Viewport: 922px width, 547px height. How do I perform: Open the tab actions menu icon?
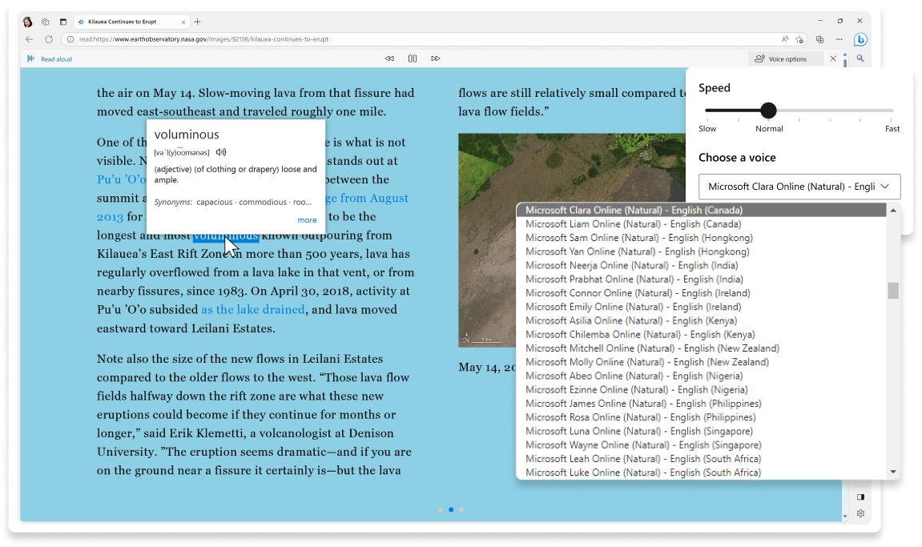pos(63,22)
